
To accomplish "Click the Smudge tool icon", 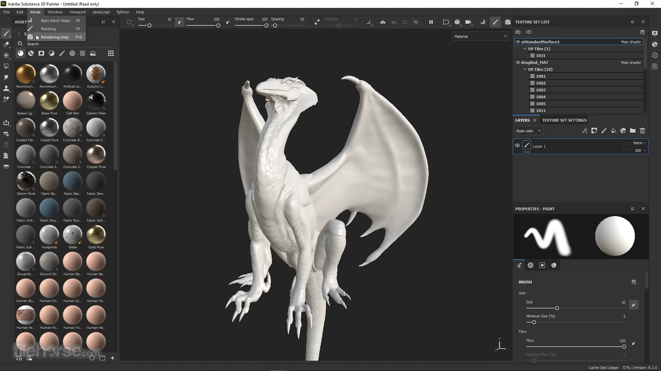I will [x=6, y=77].
